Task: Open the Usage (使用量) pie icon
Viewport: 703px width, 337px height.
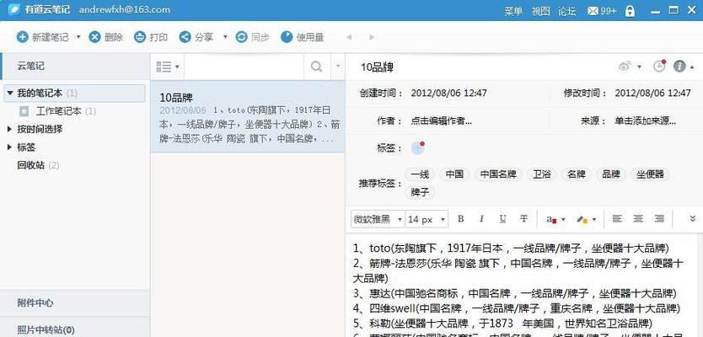Action: pos(287,37)
